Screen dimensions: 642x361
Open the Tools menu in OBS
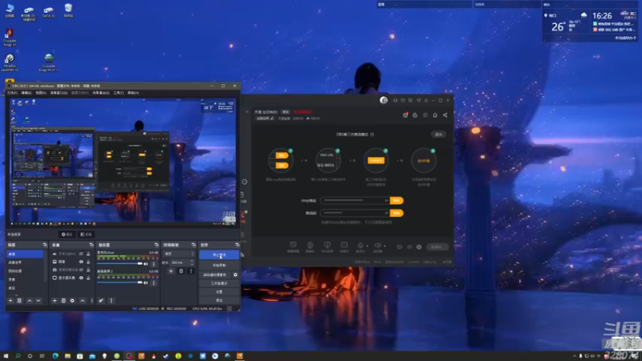tap(118, 93)
